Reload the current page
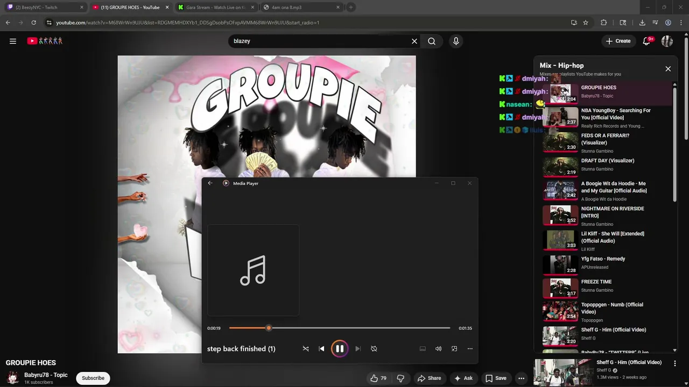The image size is (689, 387). [x=33, y=23]
